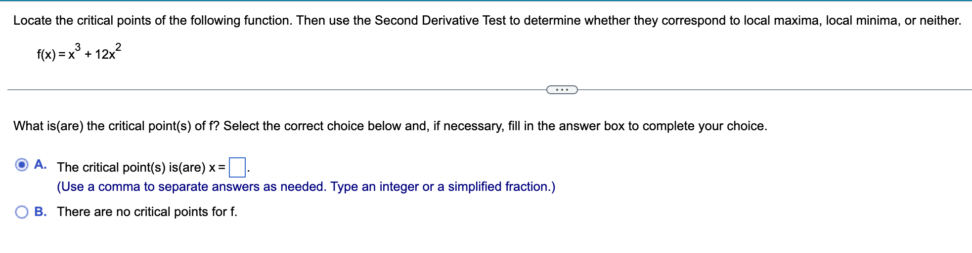Select radio button for choice A

pyautogui.click(x=22, y=165)
